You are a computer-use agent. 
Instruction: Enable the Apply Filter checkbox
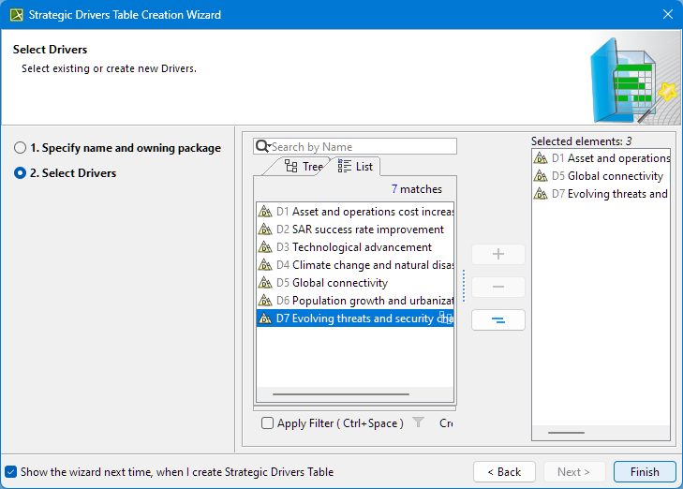pos(268,423)
